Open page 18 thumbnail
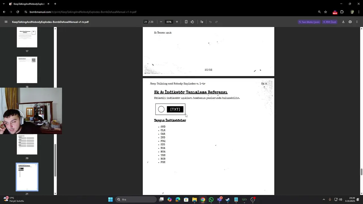The height and width of the screenshot is (204, 363). point(27,70)
